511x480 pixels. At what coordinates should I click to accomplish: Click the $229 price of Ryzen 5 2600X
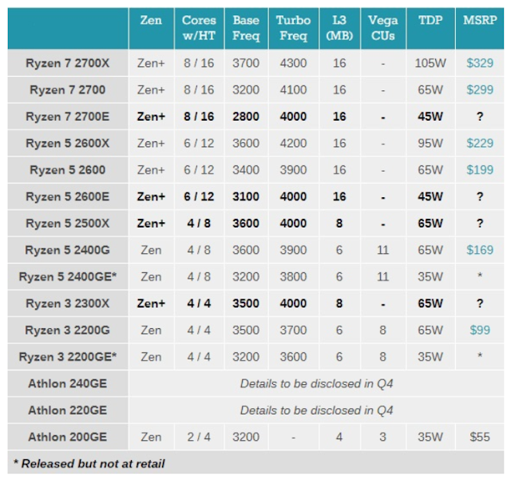click(x=480, y=143)
